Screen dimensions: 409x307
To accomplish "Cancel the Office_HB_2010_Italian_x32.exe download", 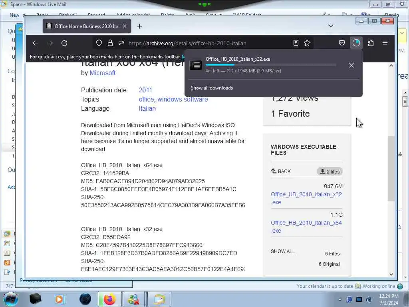I will [x=351, y=65].
